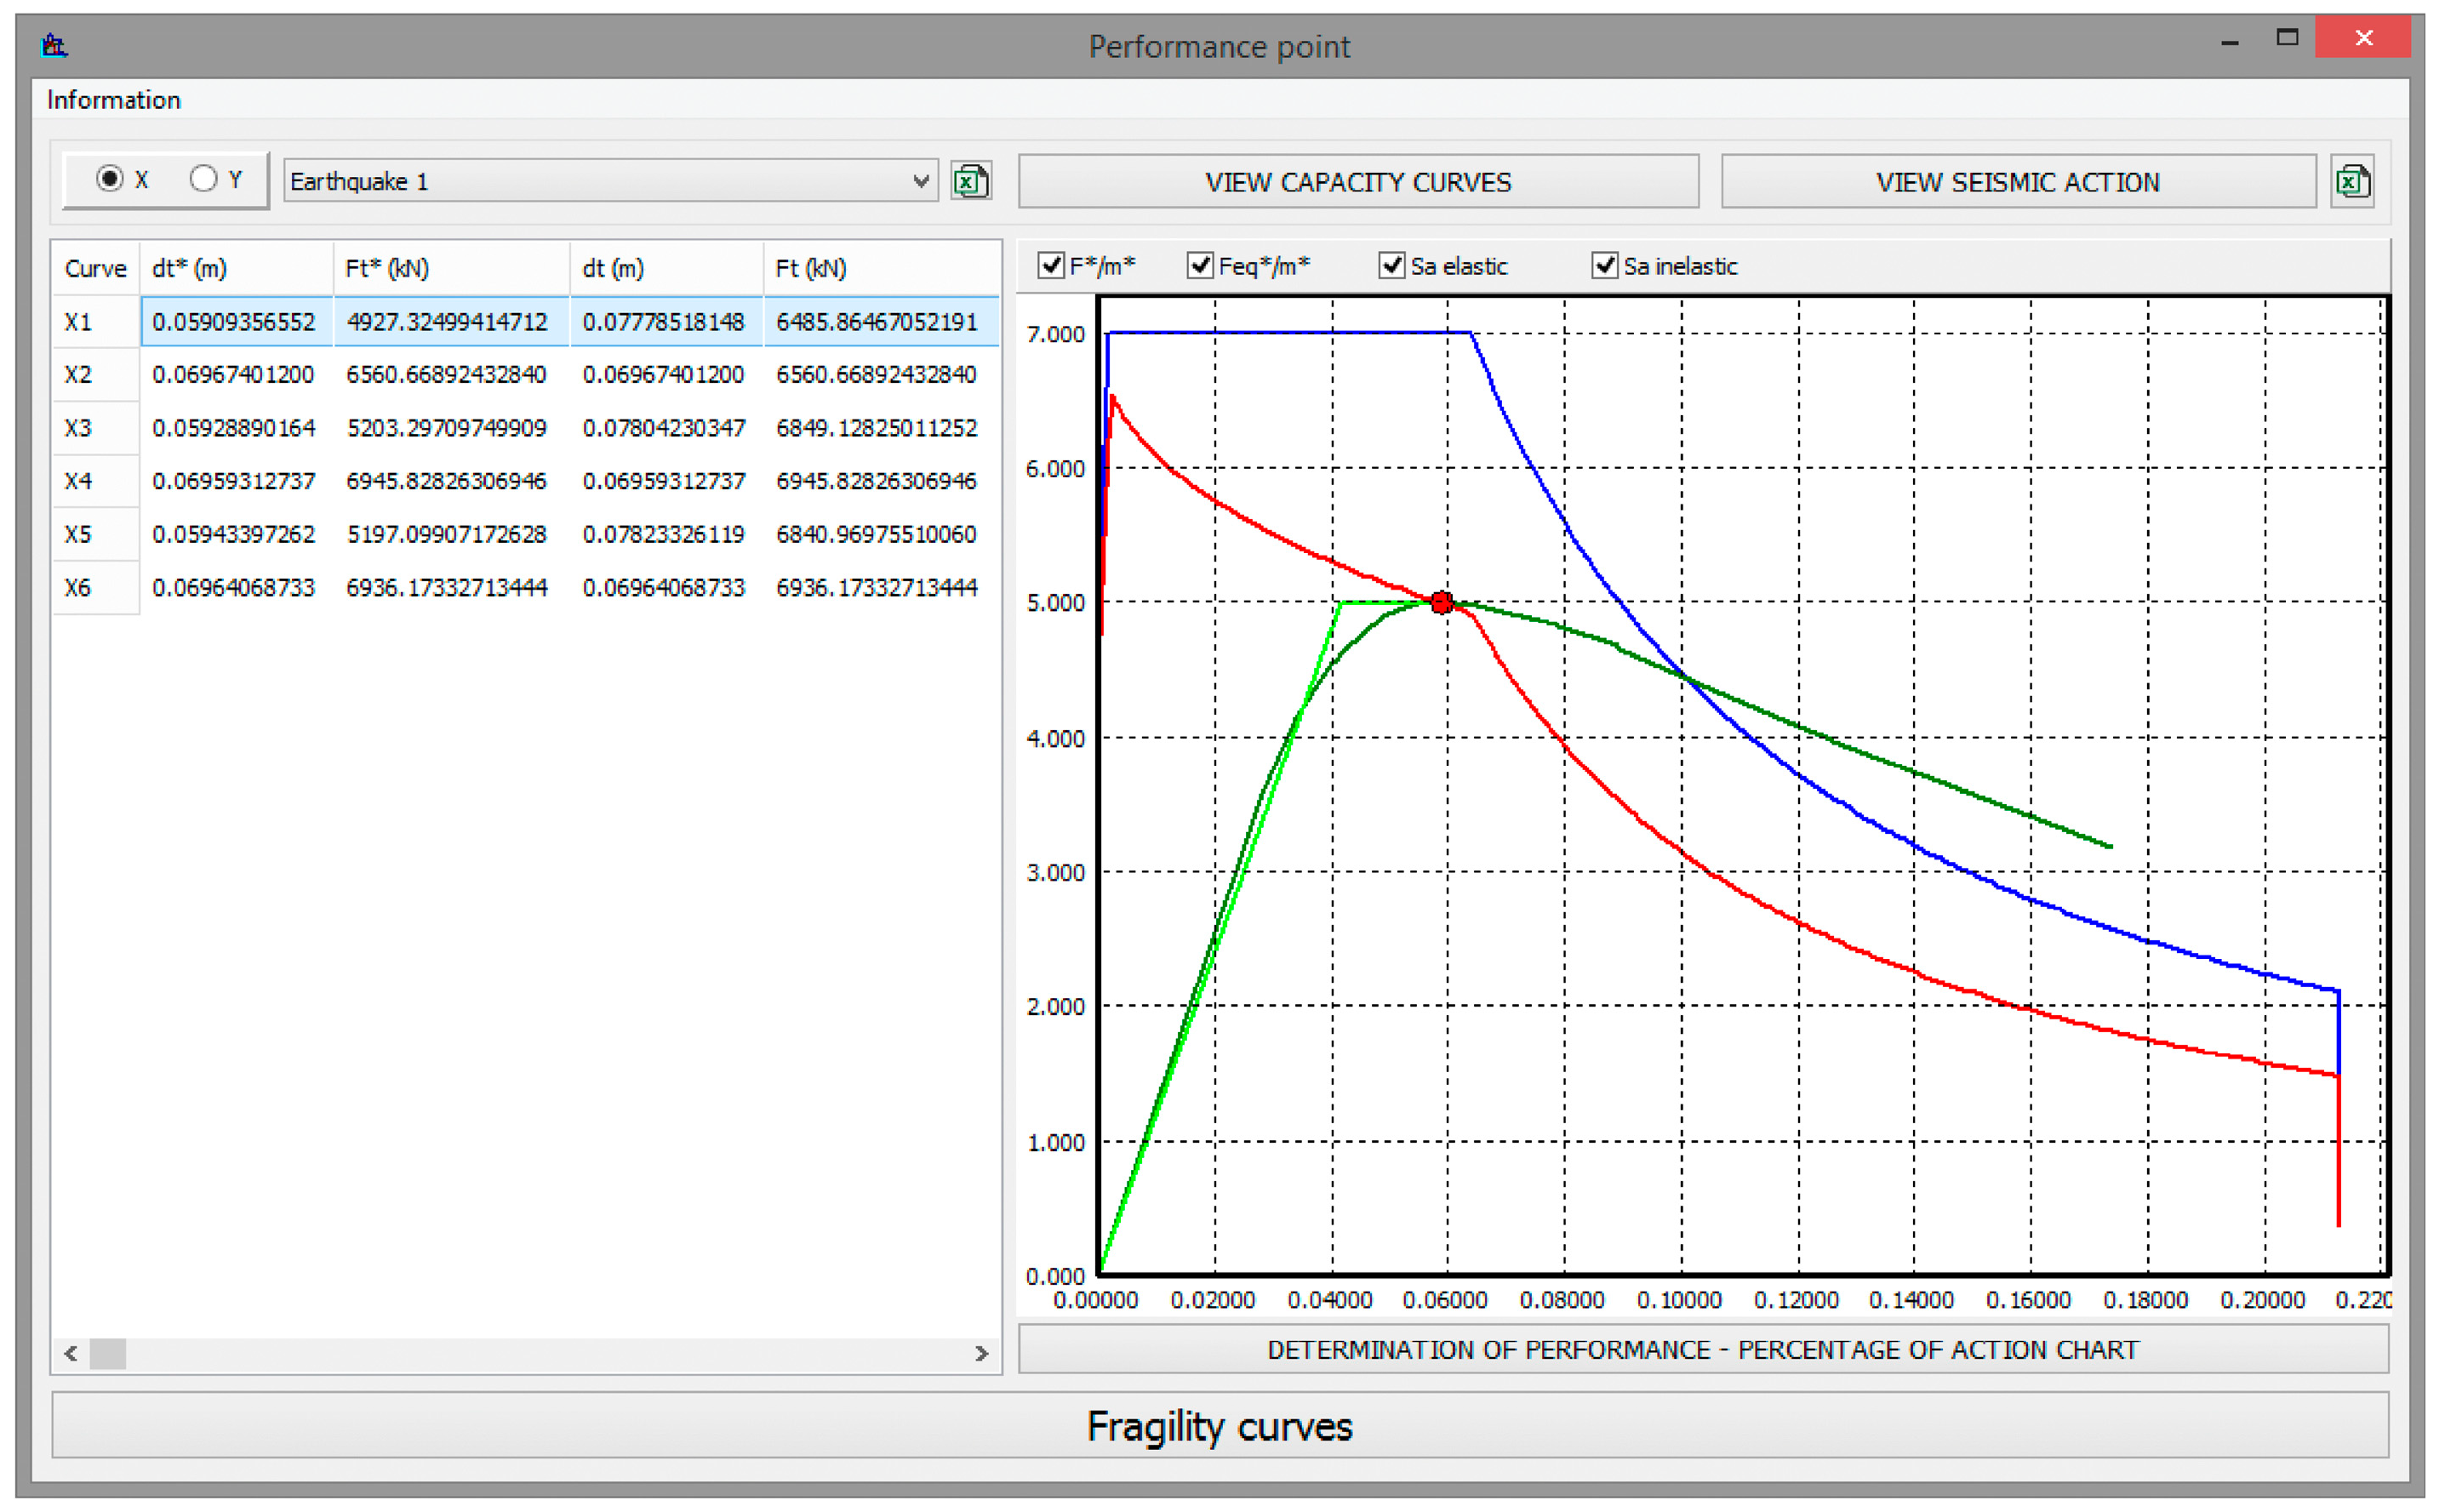Click VIEW CAPACITY CURVES
The image size is (2445, 1512).
tap(1358, 182)
